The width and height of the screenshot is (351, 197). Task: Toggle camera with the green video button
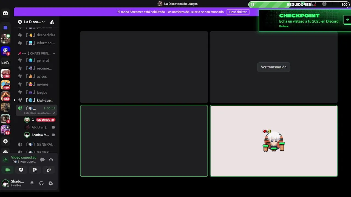click(7, 170)
